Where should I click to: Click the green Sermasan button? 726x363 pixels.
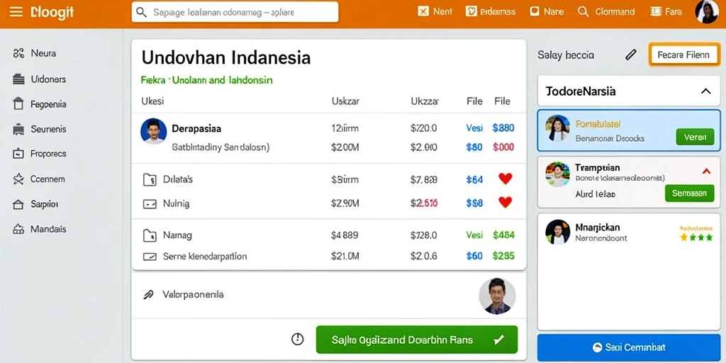pos(689,193)
